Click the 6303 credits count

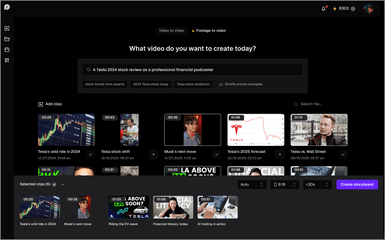(344, 9)
